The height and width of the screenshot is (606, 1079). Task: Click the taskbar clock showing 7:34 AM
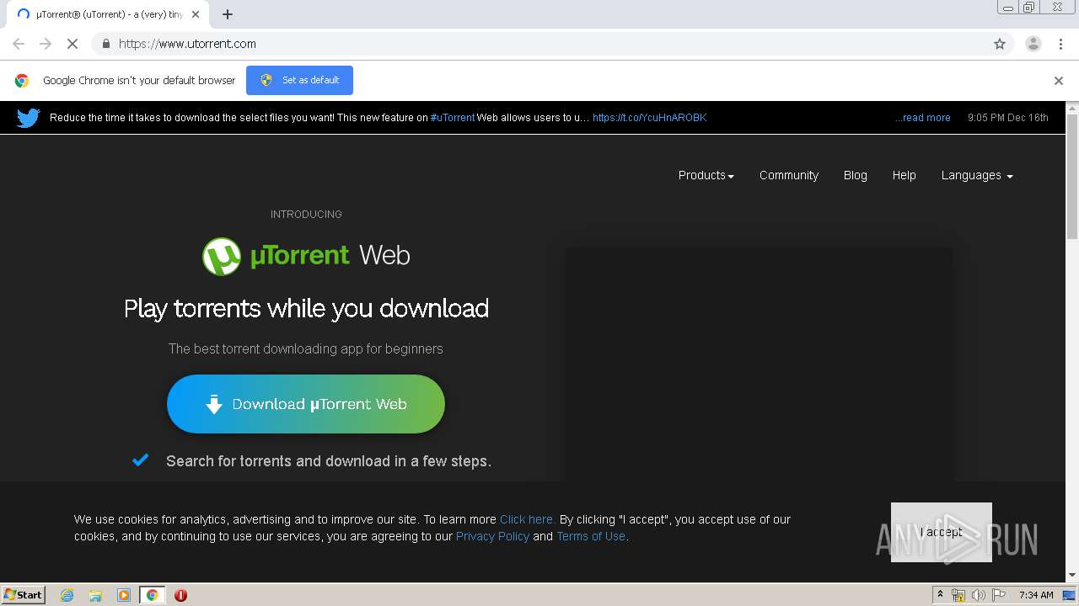click(1036, 595)
